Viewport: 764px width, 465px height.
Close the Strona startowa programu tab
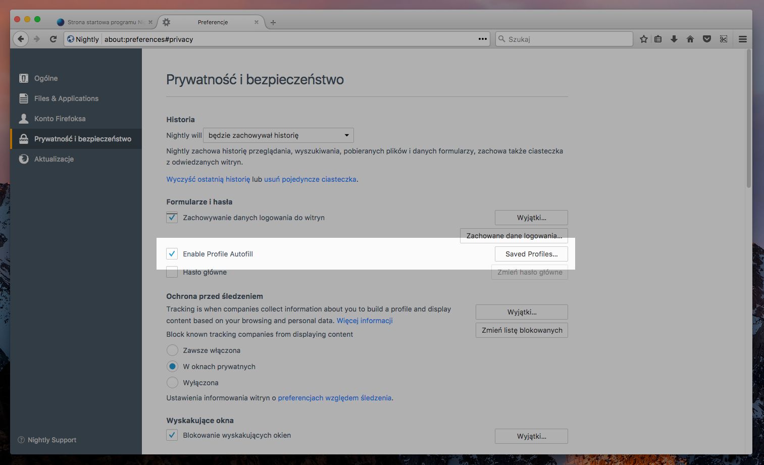click(x=150, y=22)
